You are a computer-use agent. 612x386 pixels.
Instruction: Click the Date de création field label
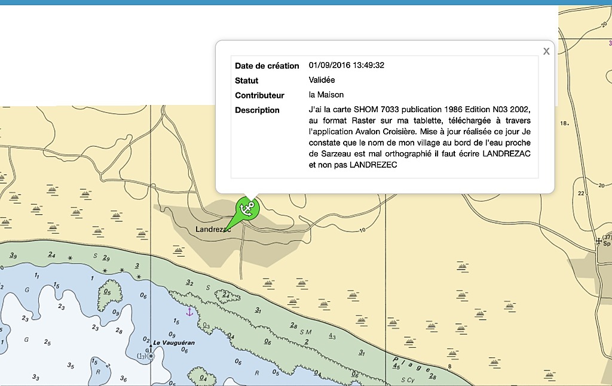coord(267,66)
